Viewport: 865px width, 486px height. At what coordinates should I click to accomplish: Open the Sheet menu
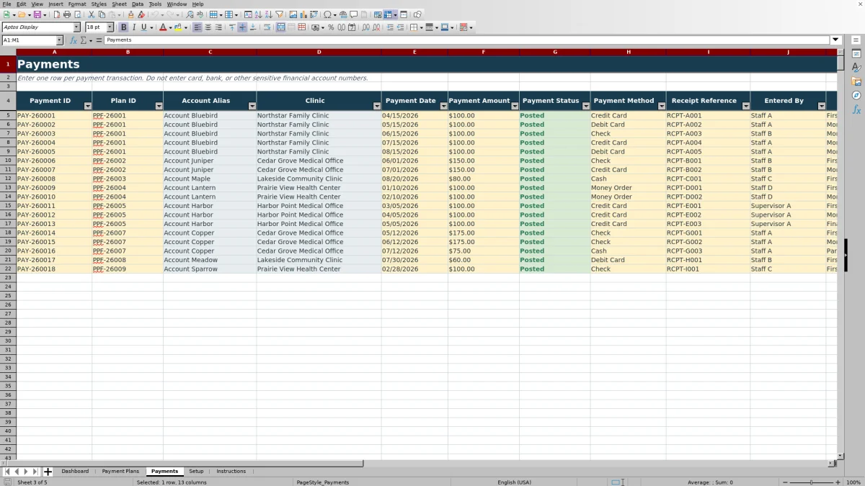119,4
